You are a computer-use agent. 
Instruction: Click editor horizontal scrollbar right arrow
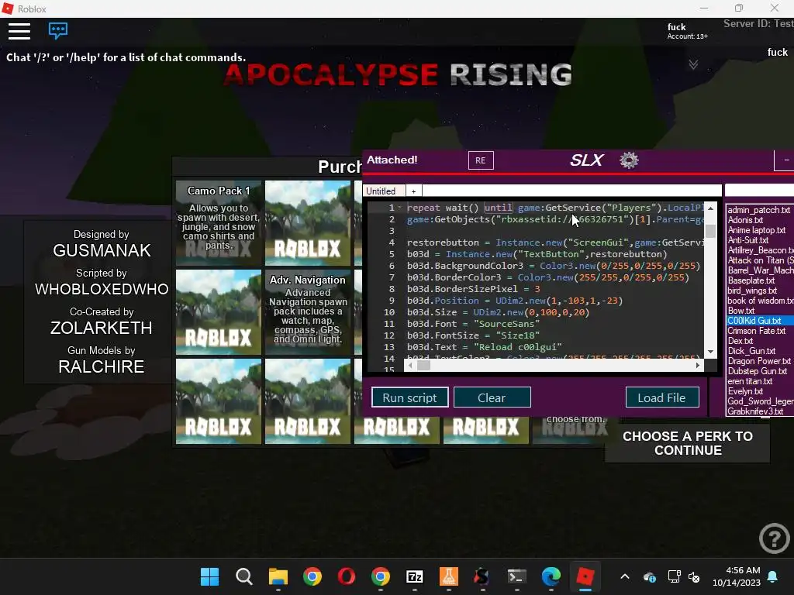click(698, 366)
